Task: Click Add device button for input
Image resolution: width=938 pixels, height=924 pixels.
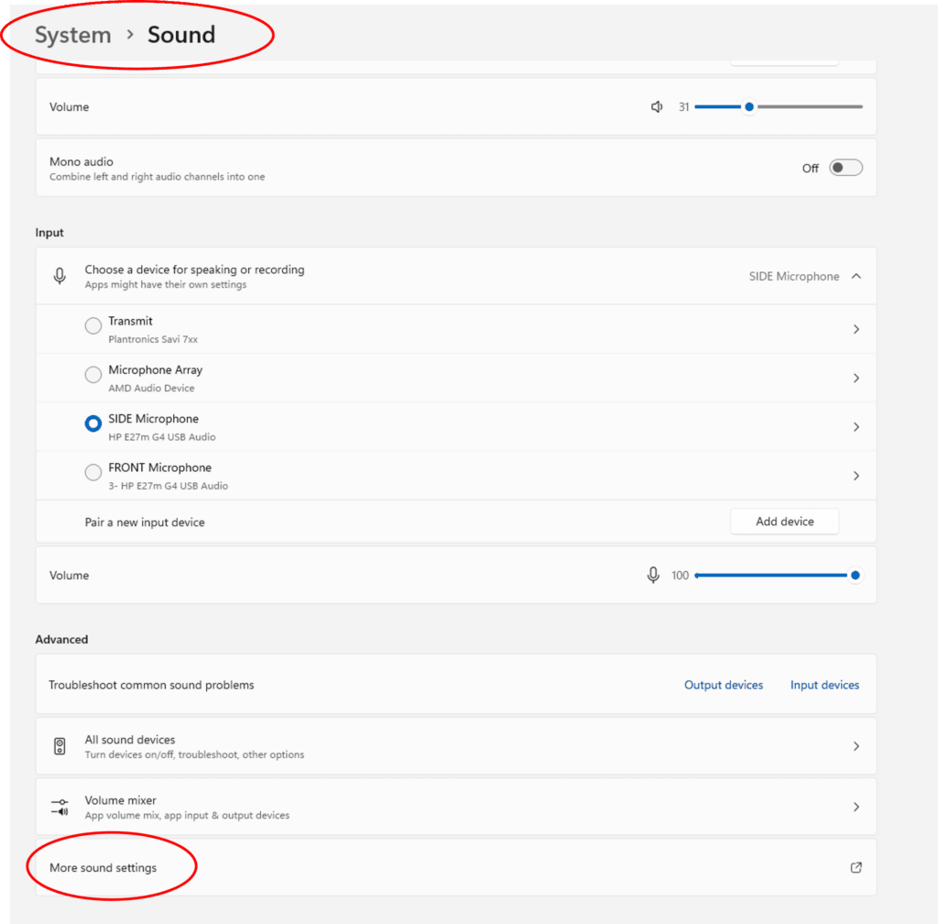Action: pyautogui.click(x=784, y=522)
